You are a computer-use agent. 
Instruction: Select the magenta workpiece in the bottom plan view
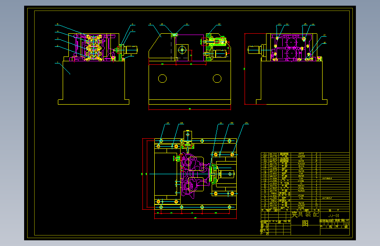(195, 175)
